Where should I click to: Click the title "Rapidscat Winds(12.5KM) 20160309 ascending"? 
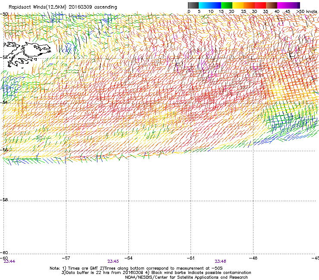[x=63, y=7]
